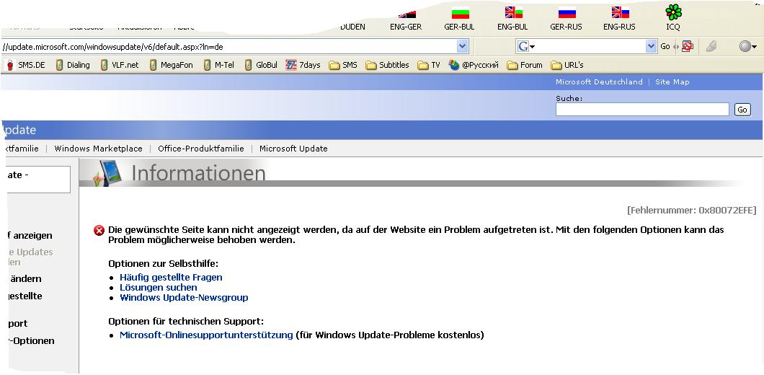The height and width of the screenshot is (375, 764).
Task: Open the ENG-RUS dictionary flag shortcut
Action: point(620,19)
